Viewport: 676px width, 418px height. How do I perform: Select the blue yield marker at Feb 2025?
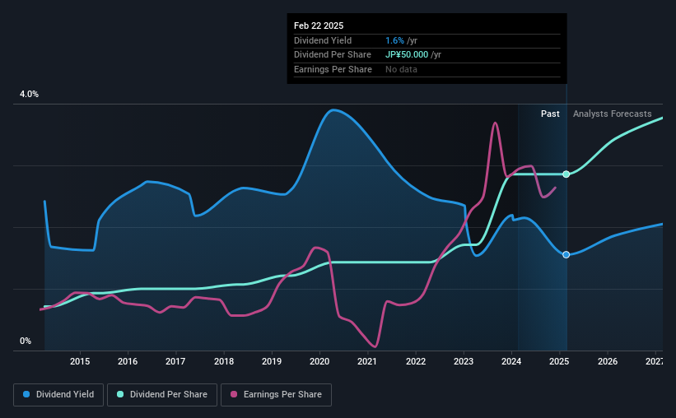566,255
